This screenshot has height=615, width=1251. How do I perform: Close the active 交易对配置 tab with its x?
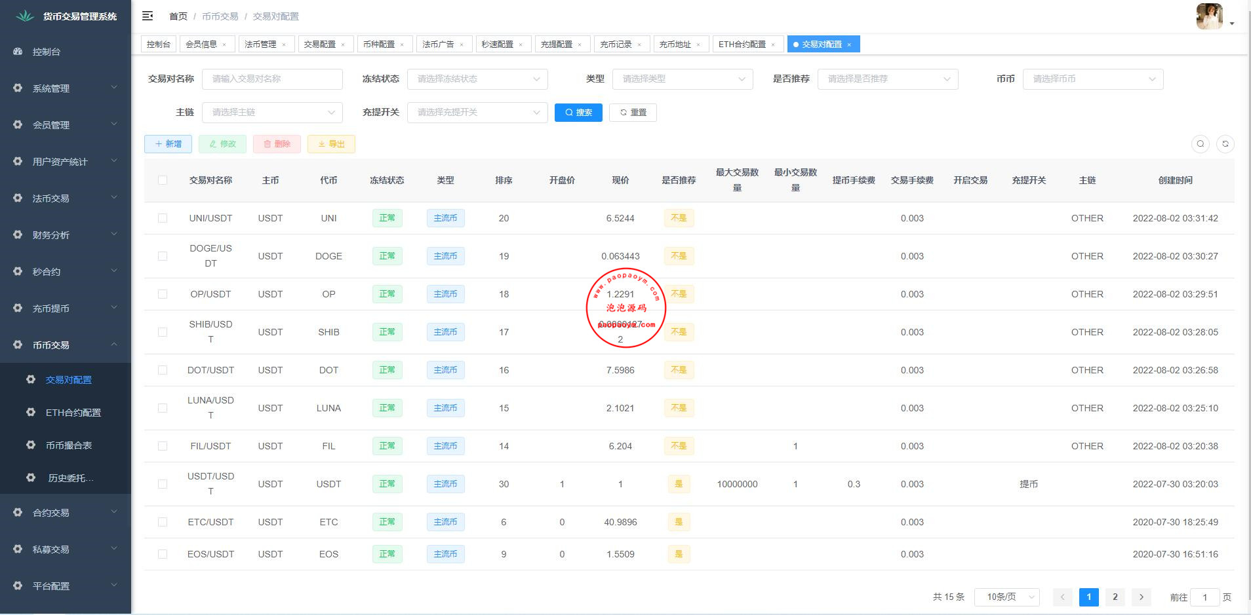click(849, 45)
